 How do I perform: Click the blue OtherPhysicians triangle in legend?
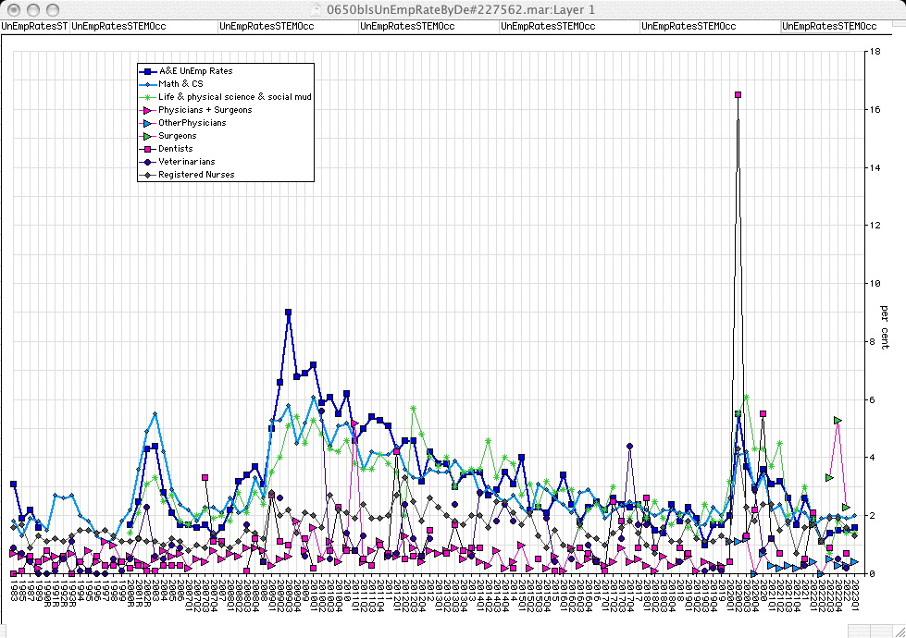click(x=147, y=123)
